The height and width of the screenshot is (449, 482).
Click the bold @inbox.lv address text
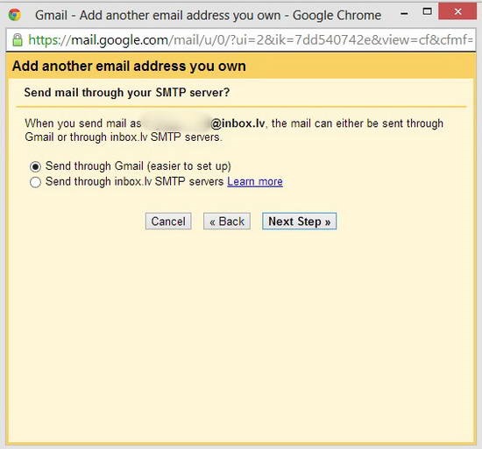click(237, 123)
